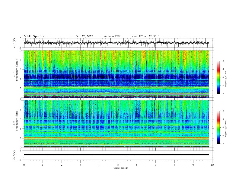The width and height of the screenshot is (239, 185).
Task: Click time axis tick label "10"
Action: [212, 165]
